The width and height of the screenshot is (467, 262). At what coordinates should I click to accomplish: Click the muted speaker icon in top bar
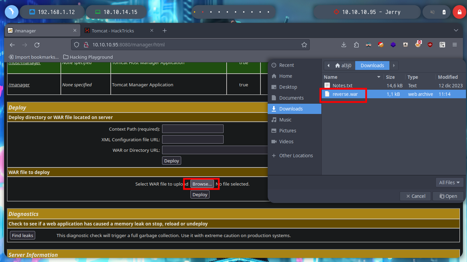point(432,12)
